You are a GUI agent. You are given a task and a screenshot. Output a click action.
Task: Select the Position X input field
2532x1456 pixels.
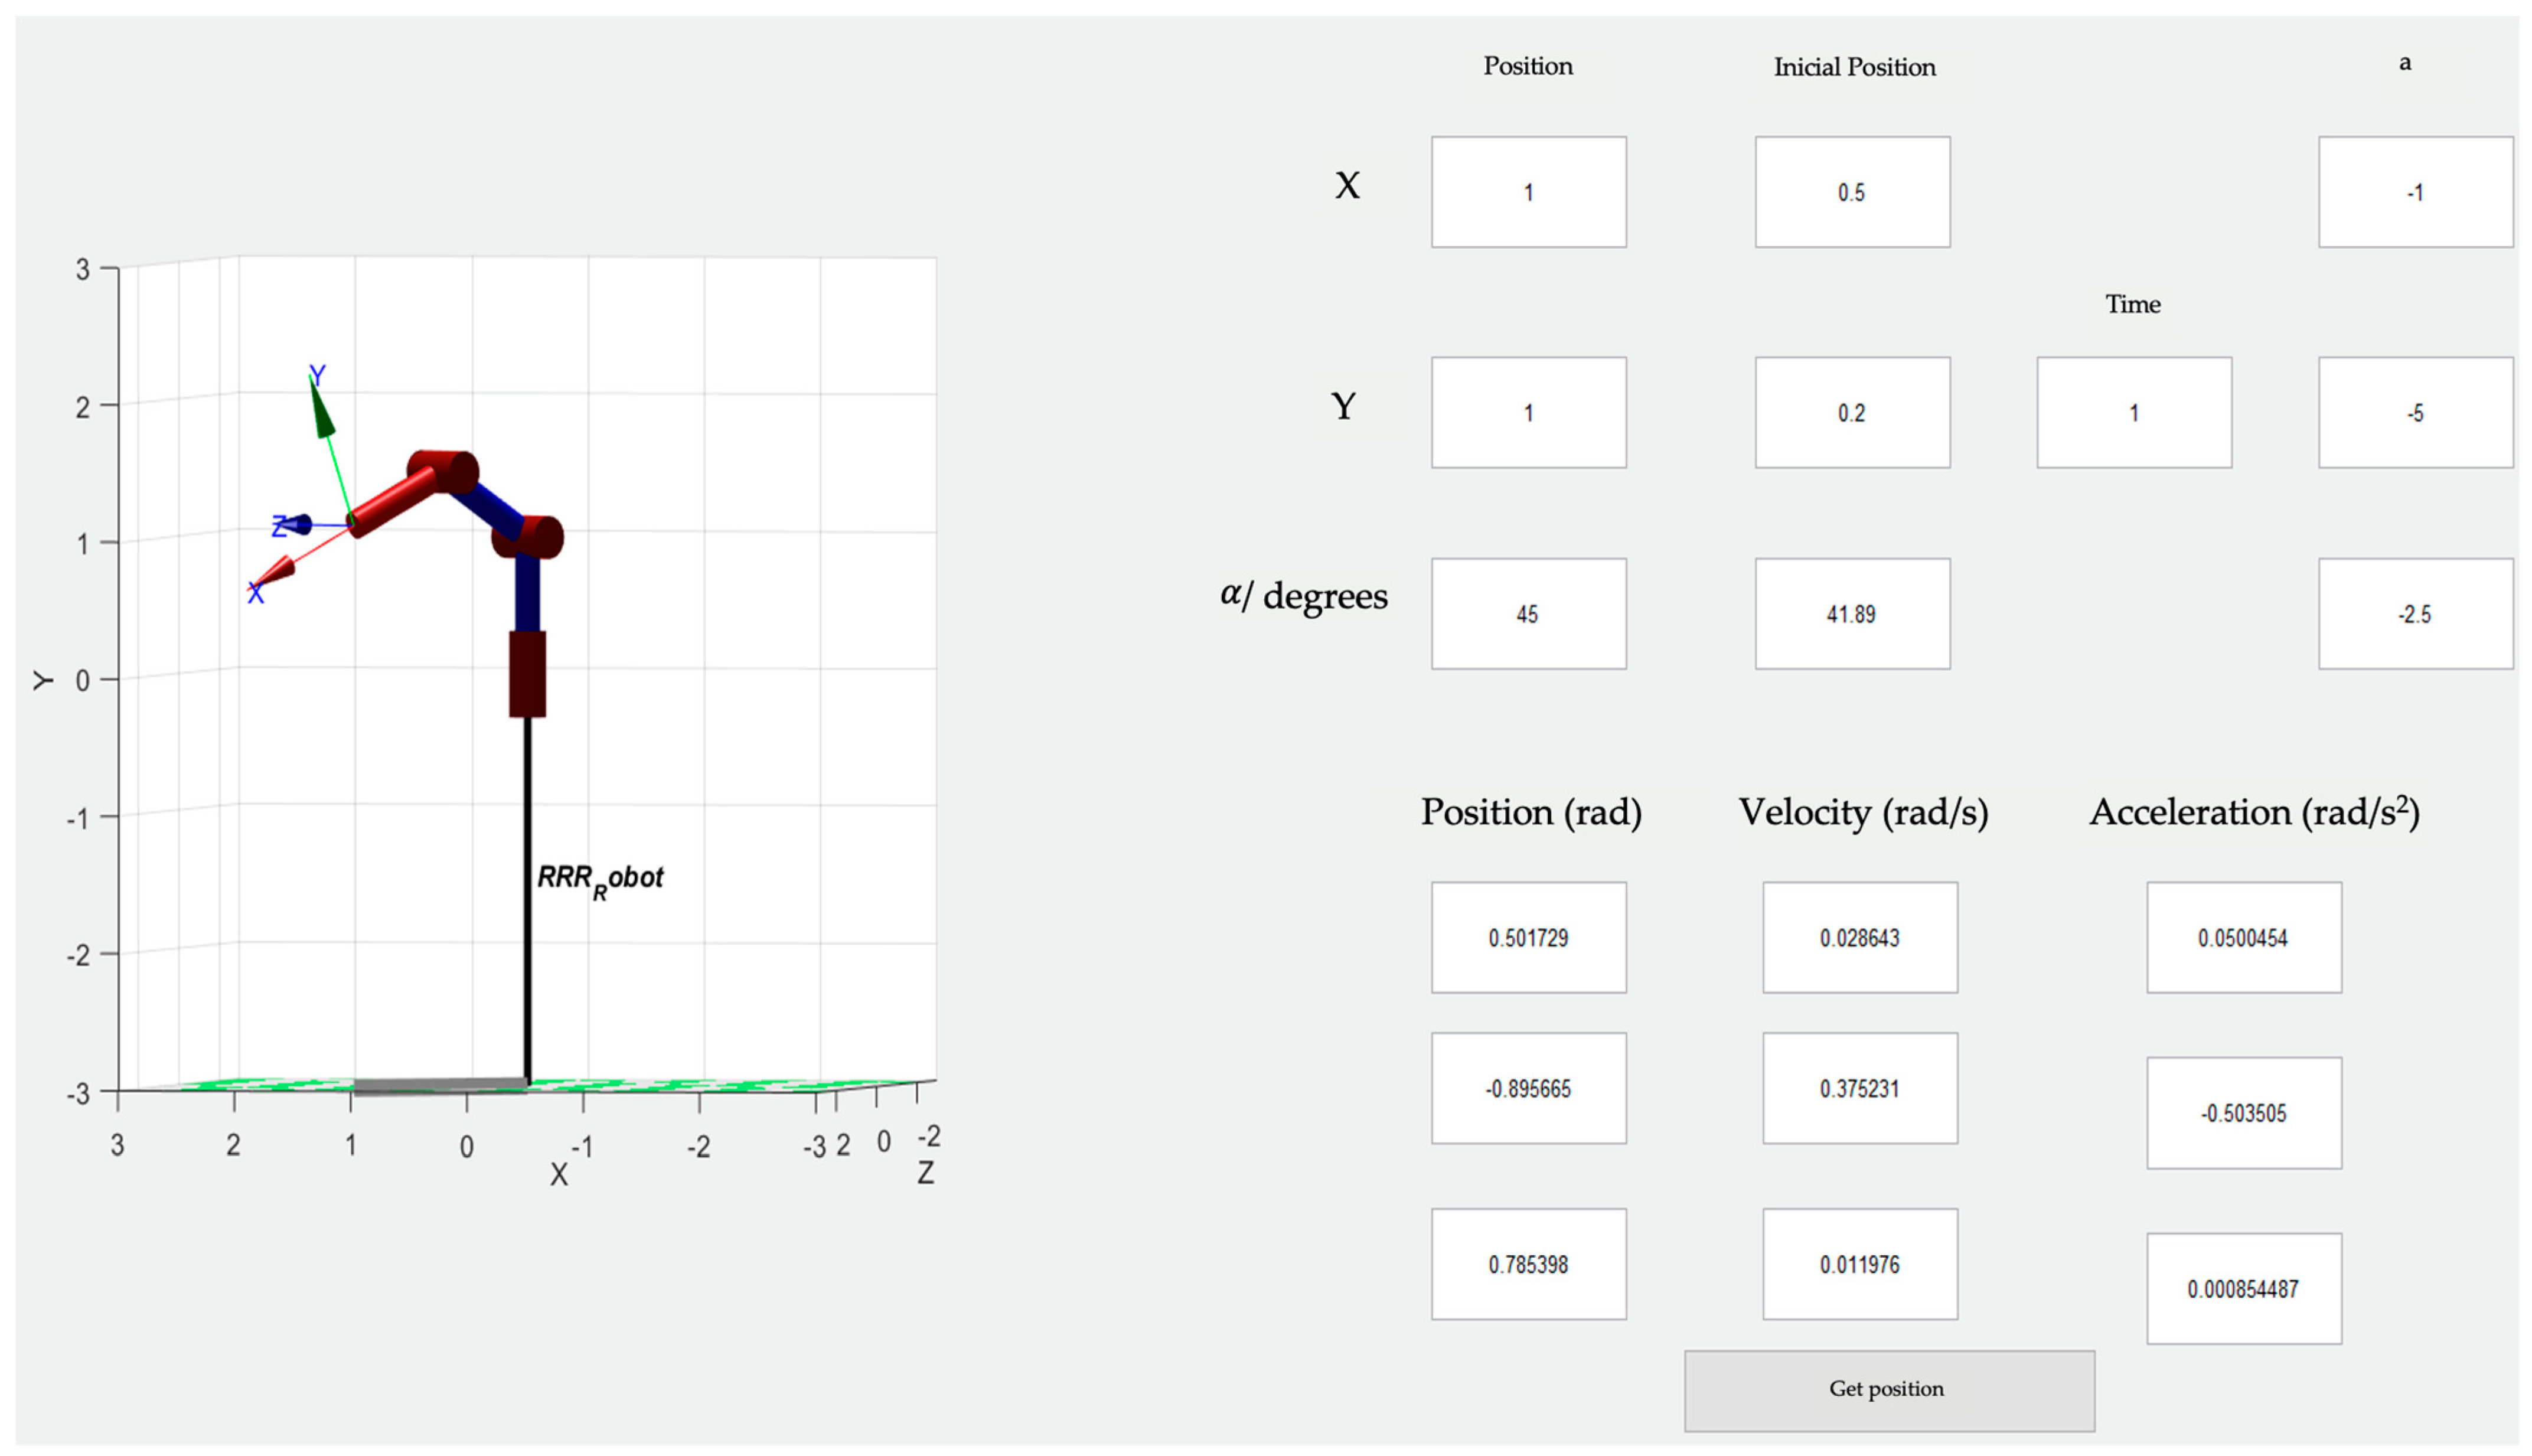[x=1528, y=192]
